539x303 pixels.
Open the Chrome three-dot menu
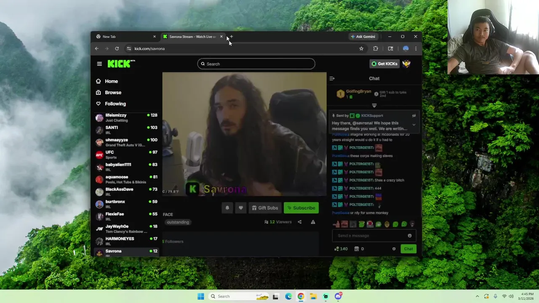click(416, 48)
